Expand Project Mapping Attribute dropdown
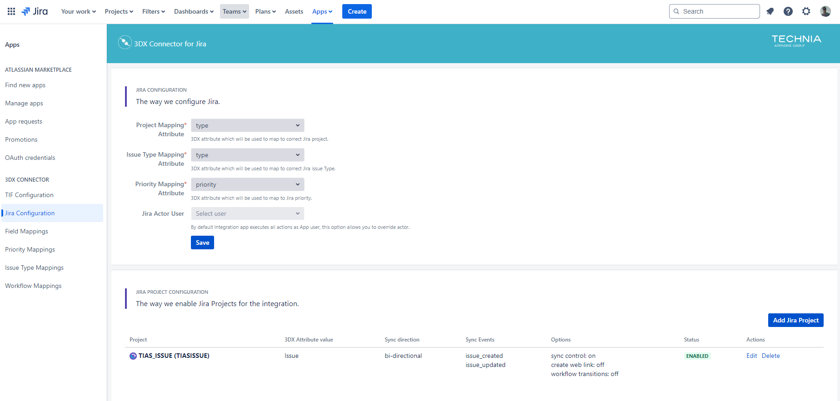 [248, 125]
